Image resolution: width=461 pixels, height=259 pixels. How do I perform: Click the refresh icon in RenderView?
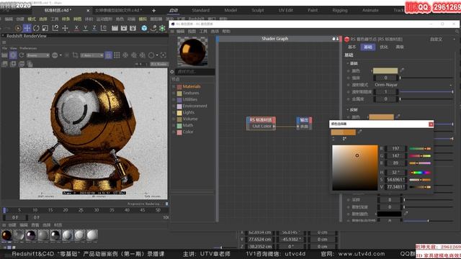point(22,55)
